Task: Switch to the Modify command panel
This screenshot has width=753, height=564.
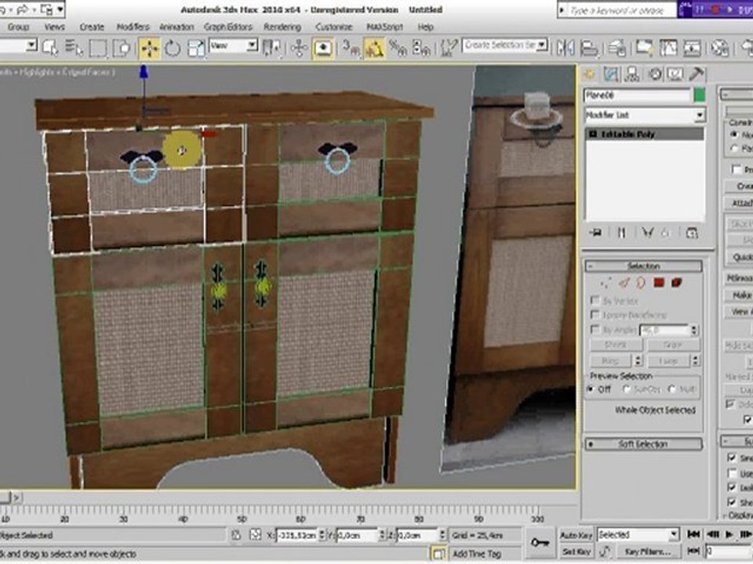Action: coord(611,74)
